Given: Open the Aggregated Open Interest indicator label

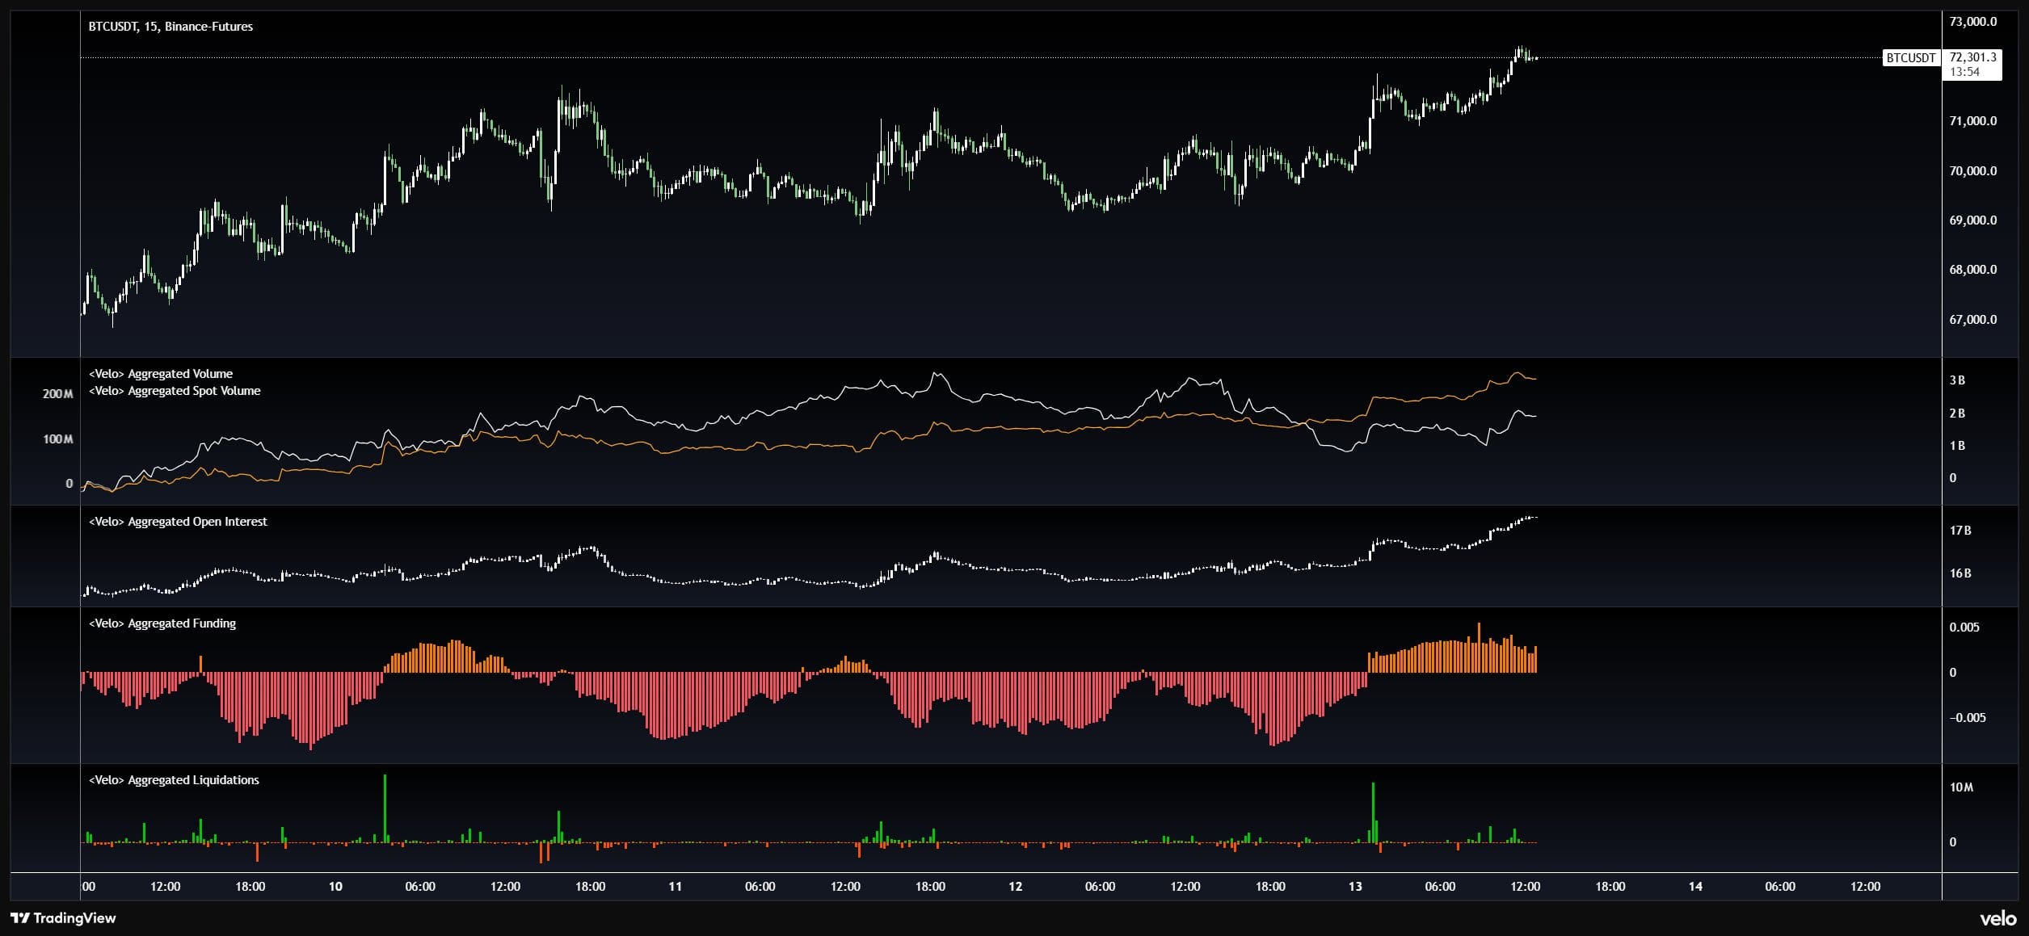Looking at the screenshot, I should [178, 521].
